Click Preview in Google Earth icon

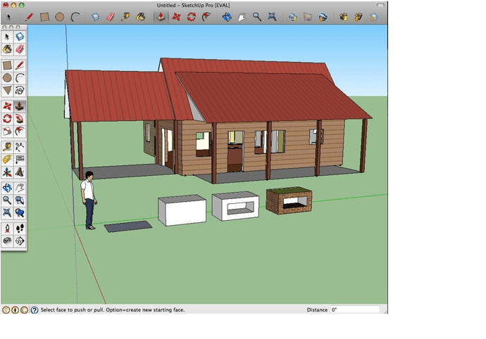323,17
